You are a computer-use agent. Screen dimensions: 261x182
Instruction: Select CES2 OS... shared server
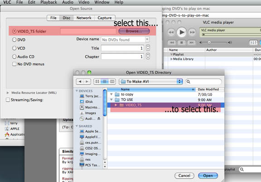[91, 148]
